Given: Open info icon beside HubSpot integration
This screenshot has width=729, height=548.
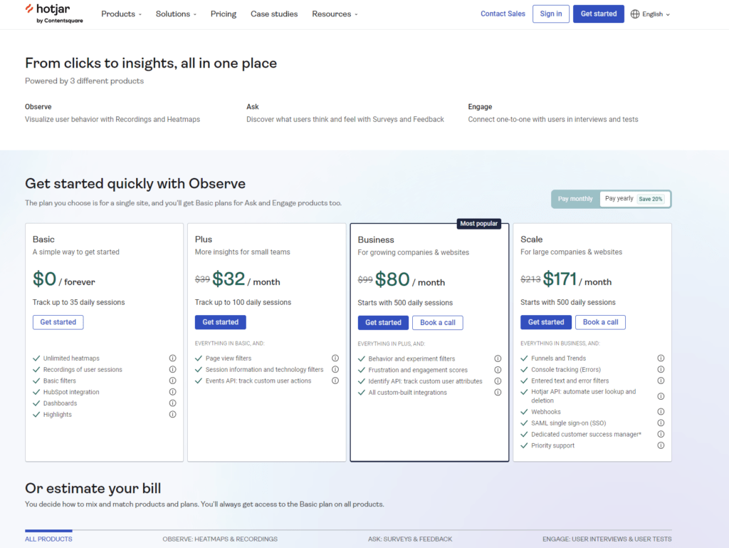Looking at the screenshot, I should click(x=172, y=392).
